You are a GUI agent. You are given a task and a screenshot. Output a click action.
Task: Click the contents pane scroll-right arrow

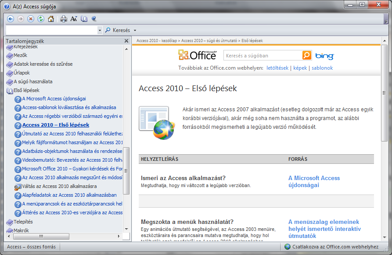pos(119,236)
